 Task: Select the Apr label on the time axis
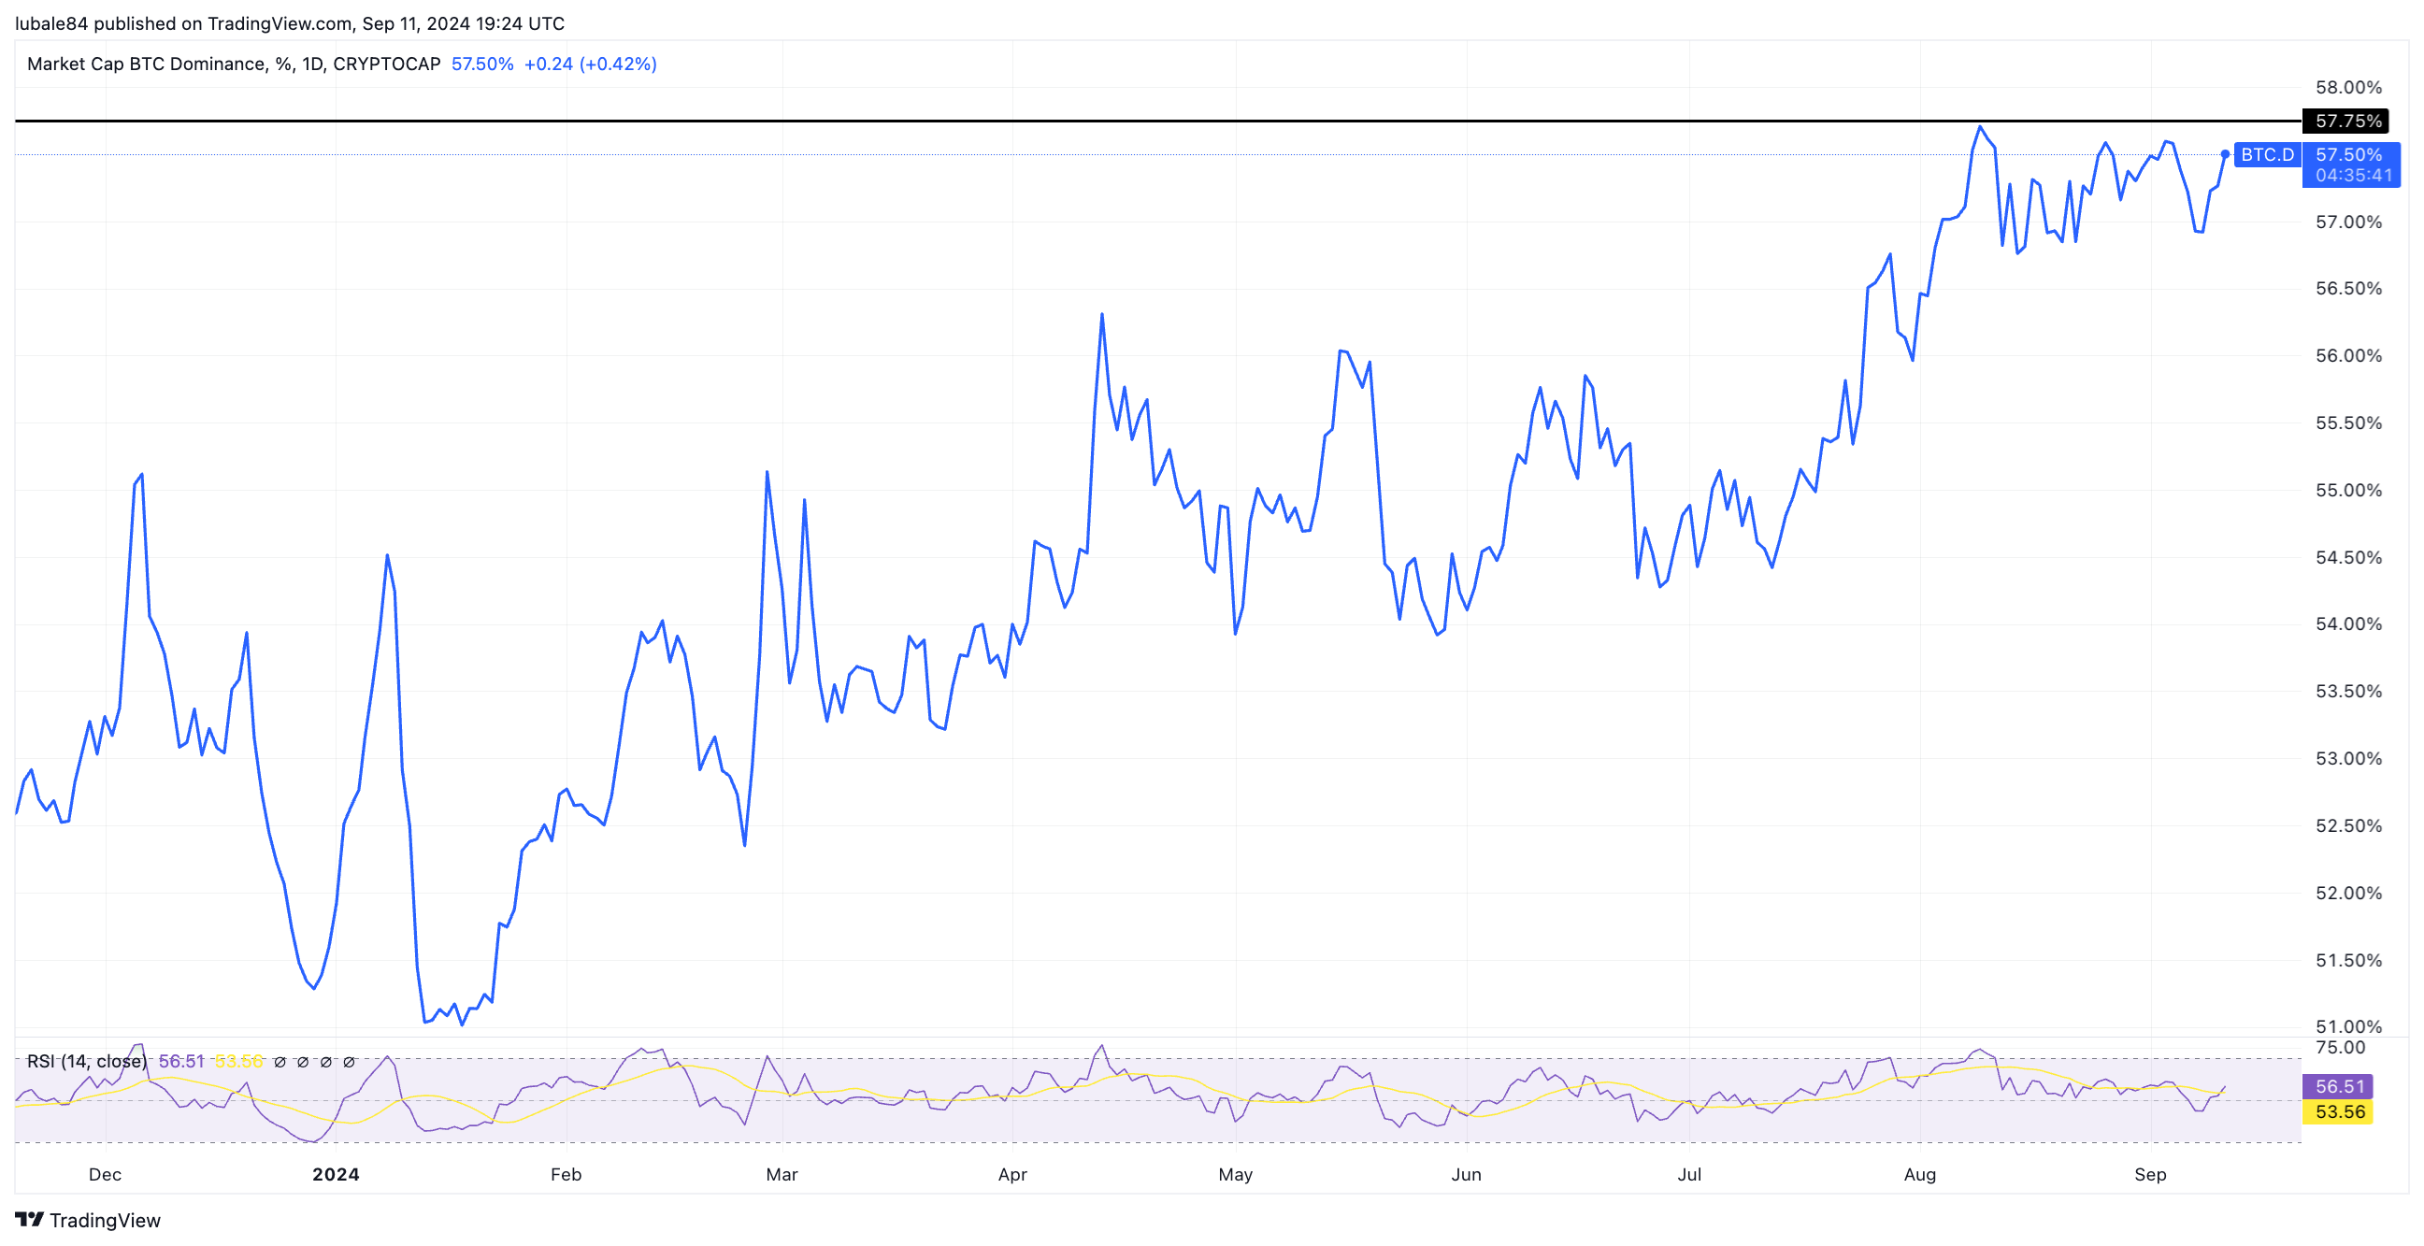pos(1012,1174)
